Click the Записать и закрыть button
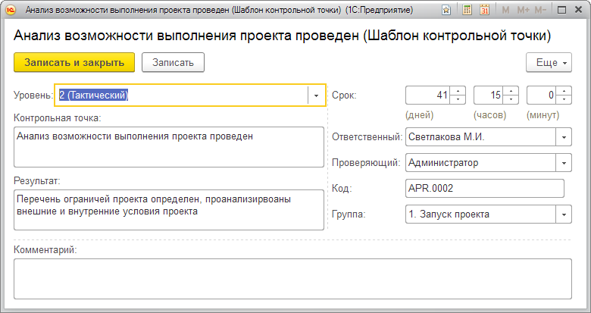This screenshot has width=591, height=313. click(x=74, y=63)
